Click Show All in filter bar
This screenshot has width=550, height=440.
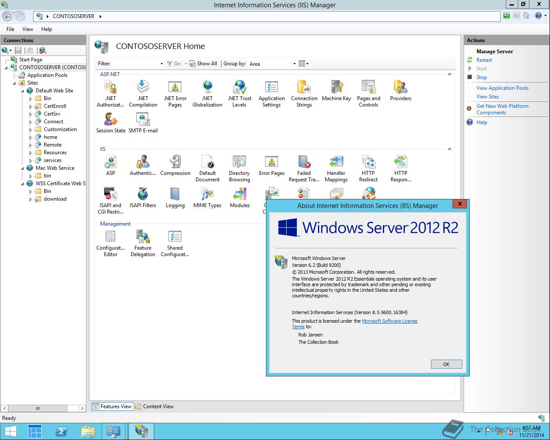[203, 64]
